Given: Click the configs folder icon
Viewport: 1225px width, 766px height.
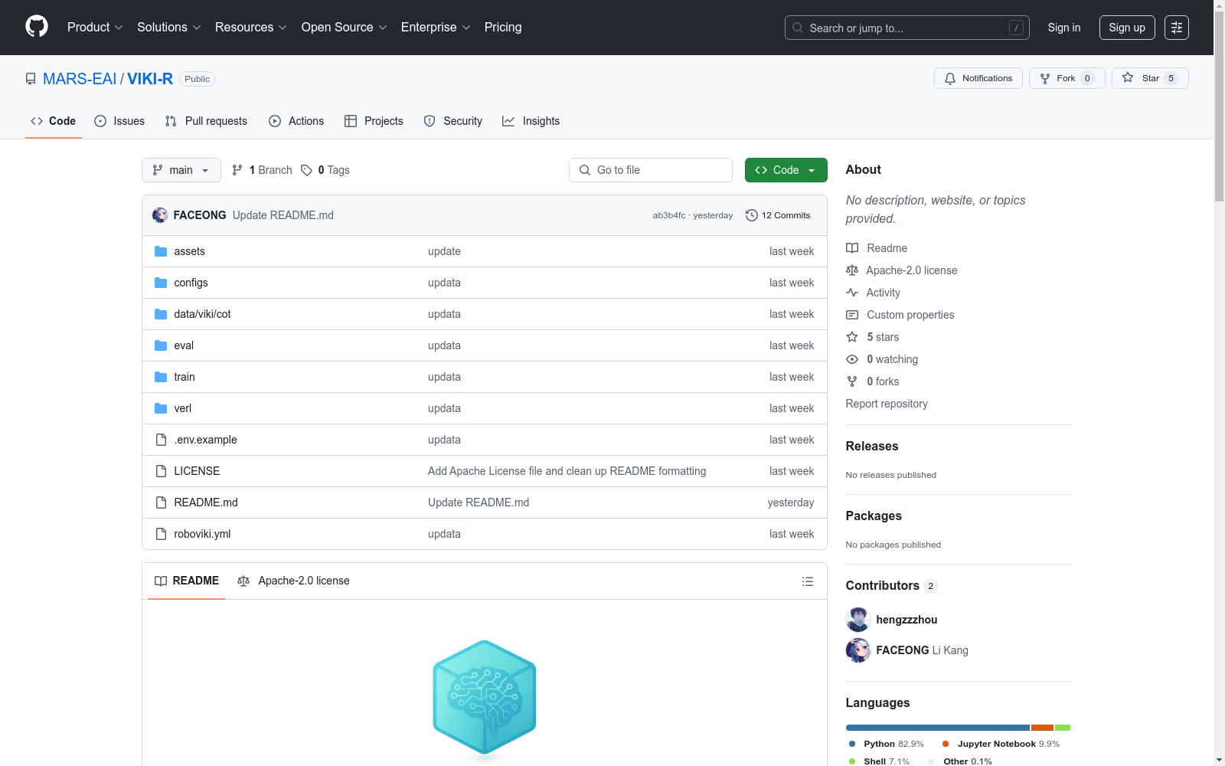Looking at the screenshot, I should pyautogui.click(x=161, y=283).
